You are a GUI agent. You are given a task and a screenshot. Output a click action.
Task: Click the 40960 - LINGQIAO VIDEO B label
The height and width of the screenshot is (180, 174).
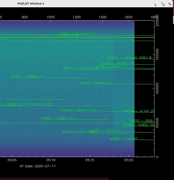(130, 58)
